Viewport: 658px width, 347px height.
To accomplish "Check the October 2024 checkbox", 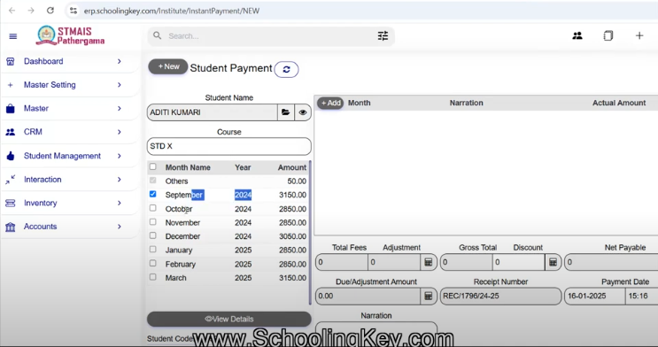I will coord(152,208).
